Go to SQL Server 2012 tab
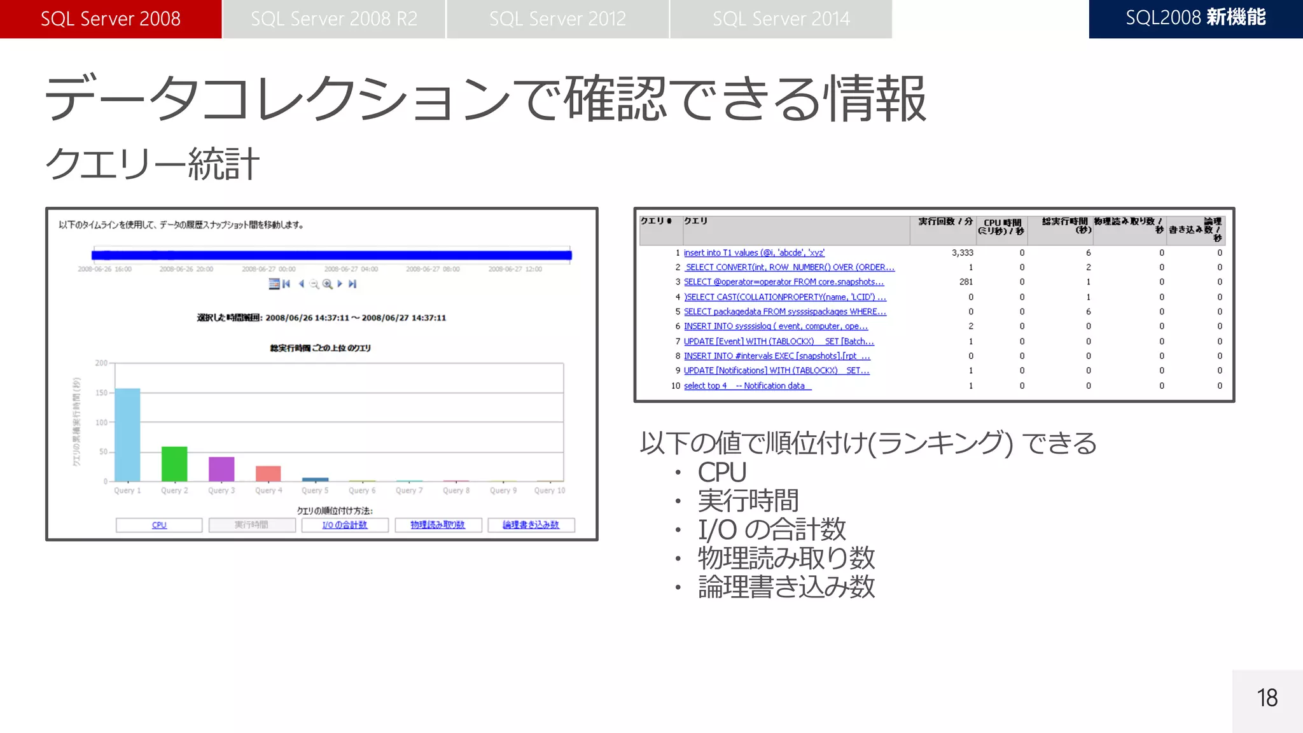 (557, 19)
